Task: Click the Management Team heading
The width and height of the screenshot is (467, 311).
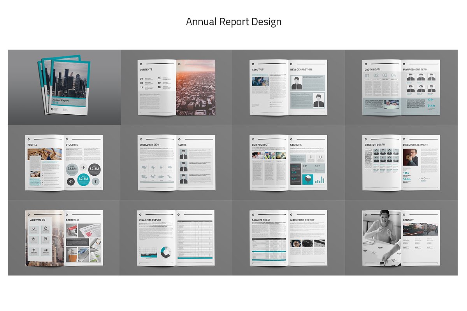Action: pyautogui.click(x=415, y=70)
